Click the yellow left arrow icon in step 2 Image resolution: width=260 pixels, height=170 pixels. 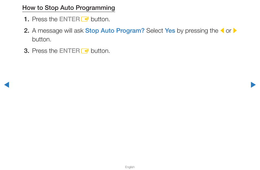(x=222, y=31)
